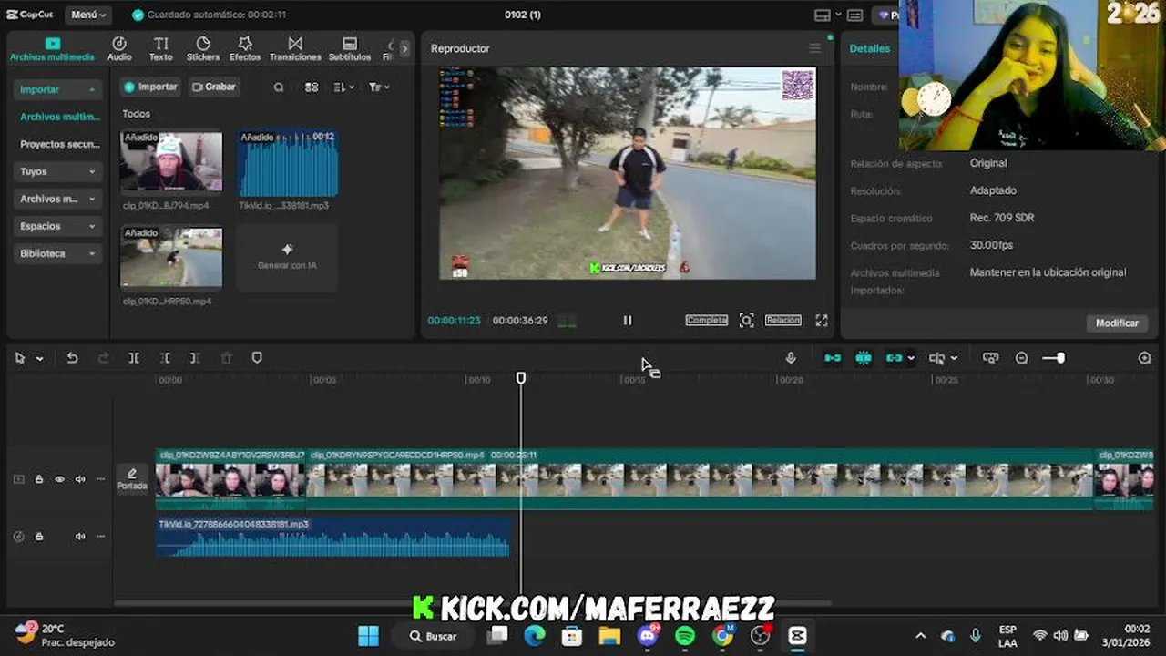The width and height of the screenshot is (1166, 656).
Task: Select the clip_01KD...8J794.mp4 media thumbnail
Action: click(x=171, y=161)
